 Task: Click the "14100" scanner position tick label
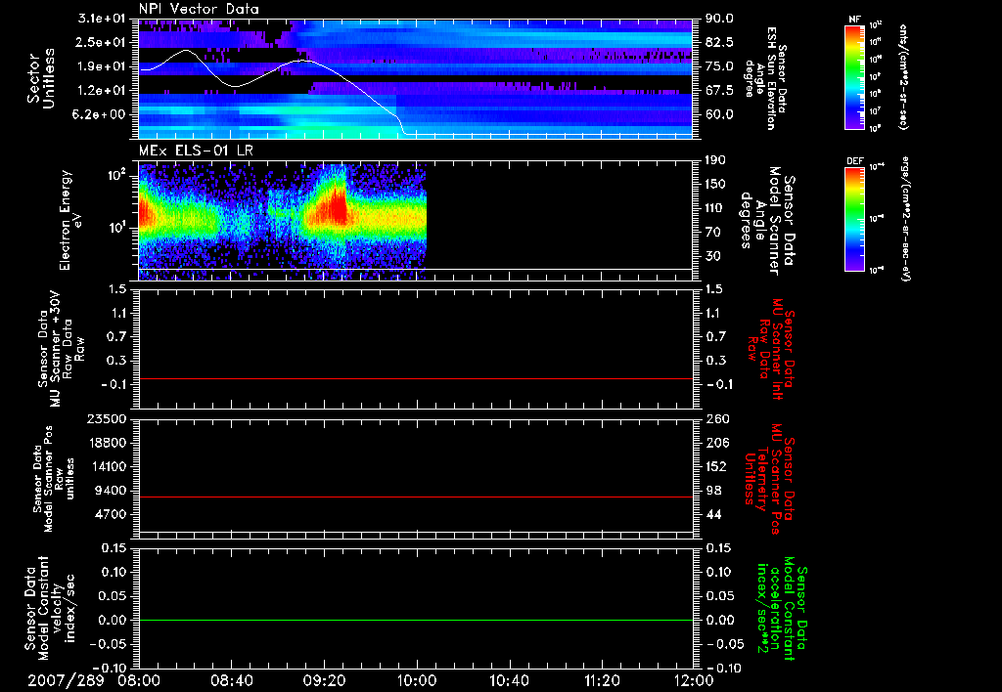(107, 466)
